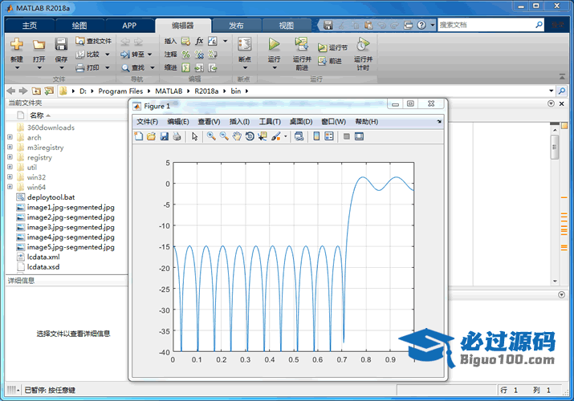Click 查找文件 (Find Files) button
Image resolution: width=574 pixels, height=401 pixels.
point(93,41)
